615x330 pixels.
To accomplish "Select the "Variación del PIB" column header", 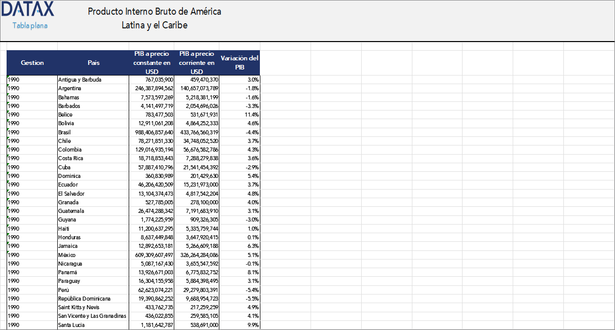I will coord(239,62).
